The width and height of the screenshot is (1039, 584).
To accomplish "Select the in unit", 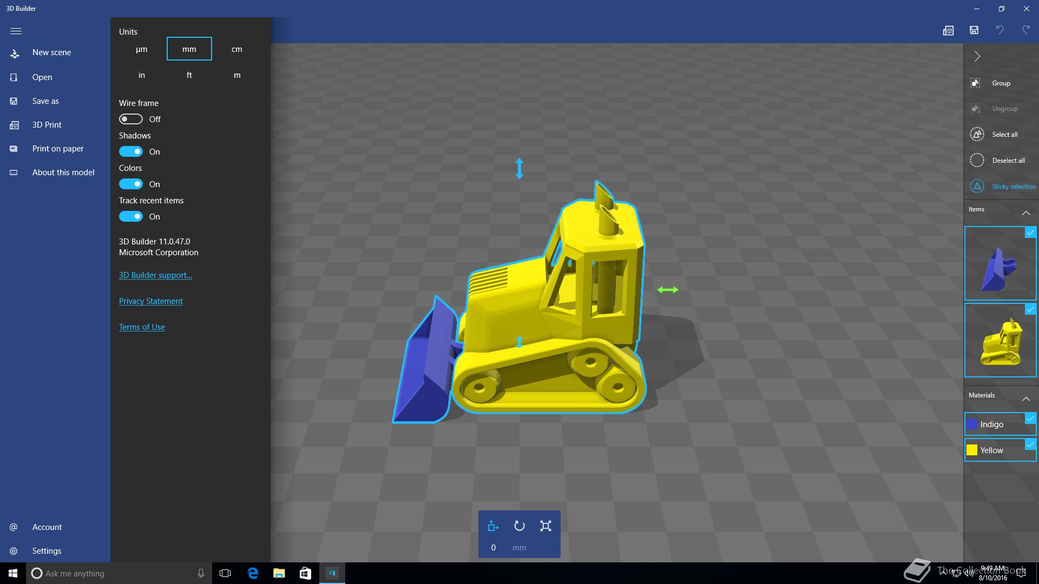I will 142,75.
